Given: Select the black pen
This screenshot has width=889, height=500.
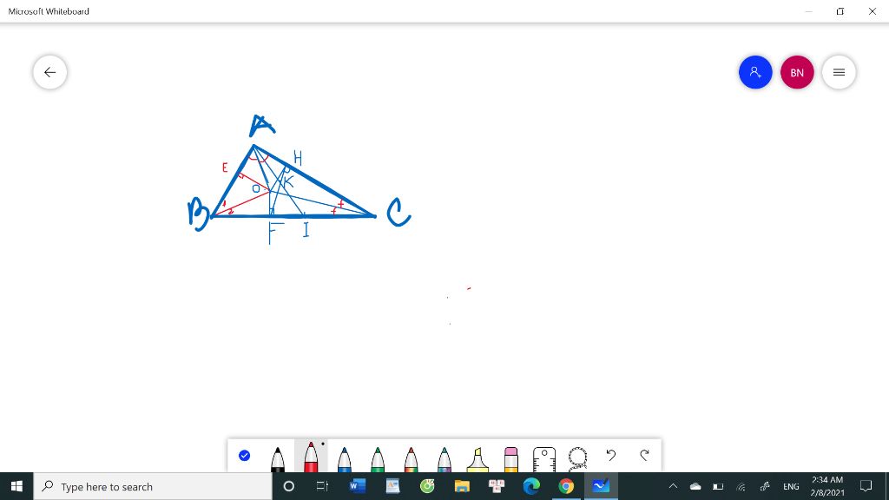Looking at the screenshot, I should click(277, 459).
